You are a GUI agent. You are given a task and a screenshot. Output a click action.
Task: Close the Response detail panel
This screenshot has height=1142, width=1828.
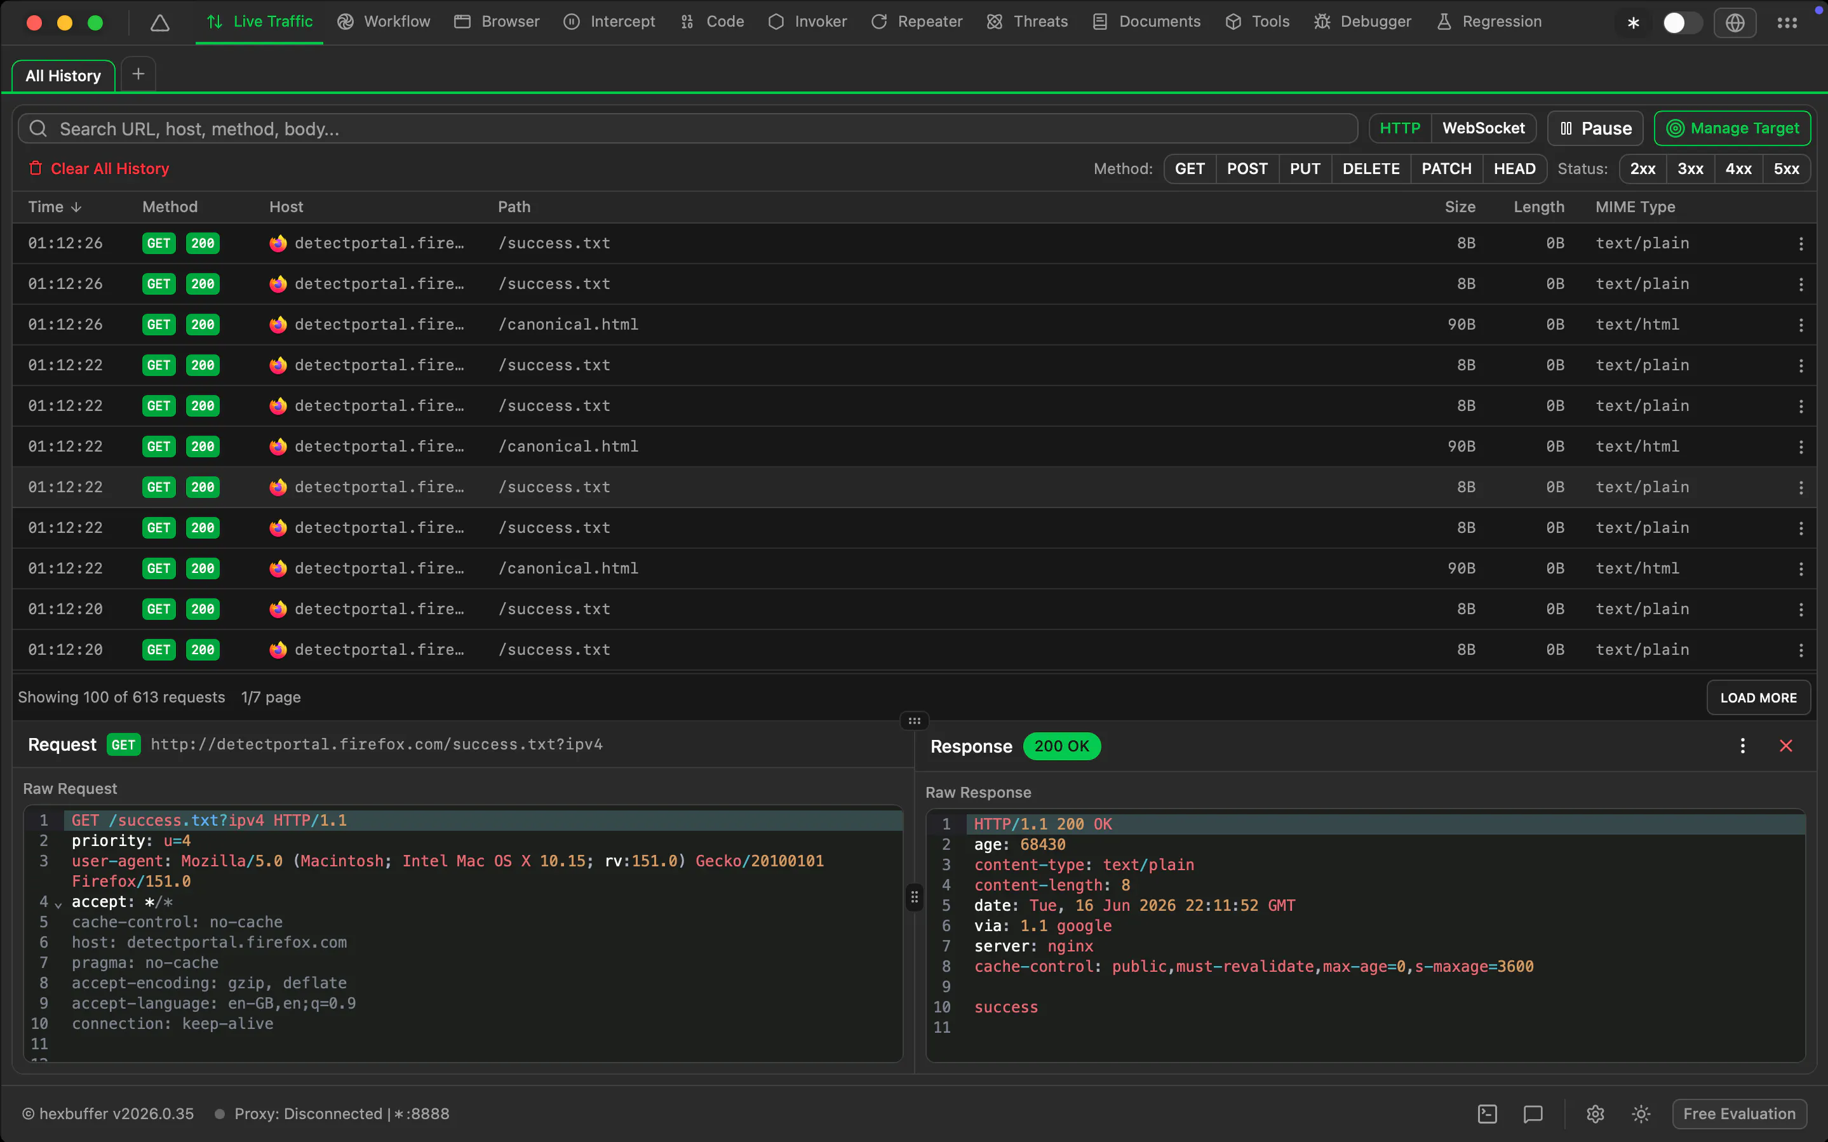[1785, 746]
